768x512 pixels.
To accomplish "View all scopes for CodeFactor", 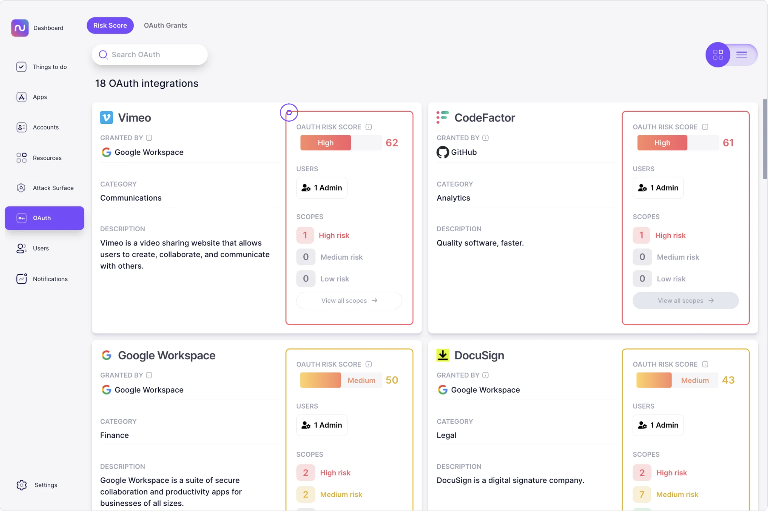I will [686, 301].
